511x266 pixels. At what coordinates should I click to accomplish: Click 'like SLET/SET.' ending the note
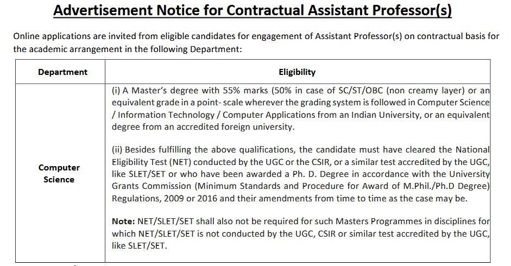[140, 245]
